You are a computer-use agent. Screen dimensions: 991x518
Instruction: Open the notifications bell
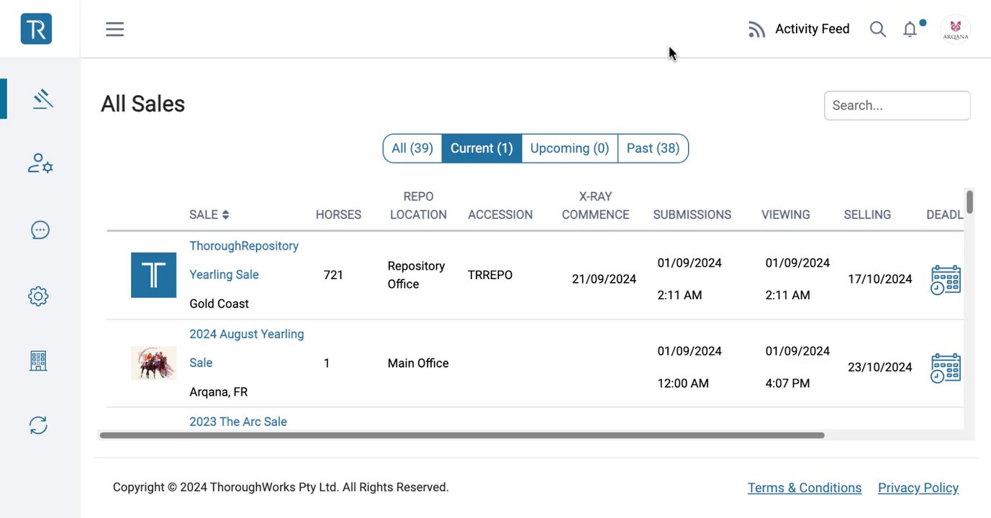pos(910,29)
